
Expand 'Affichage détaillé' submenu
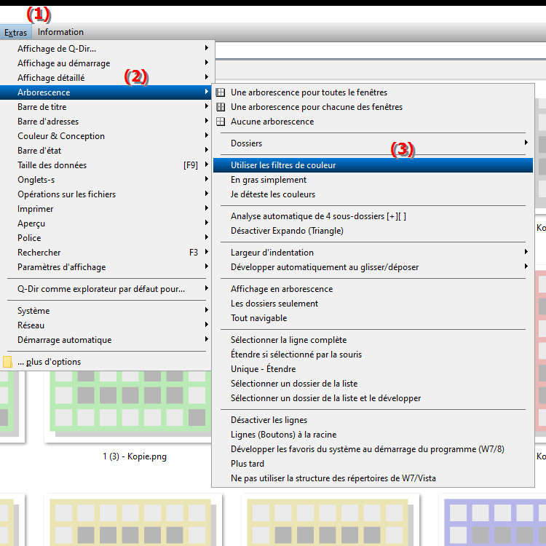pyautogui.click(x=106, y=78)
